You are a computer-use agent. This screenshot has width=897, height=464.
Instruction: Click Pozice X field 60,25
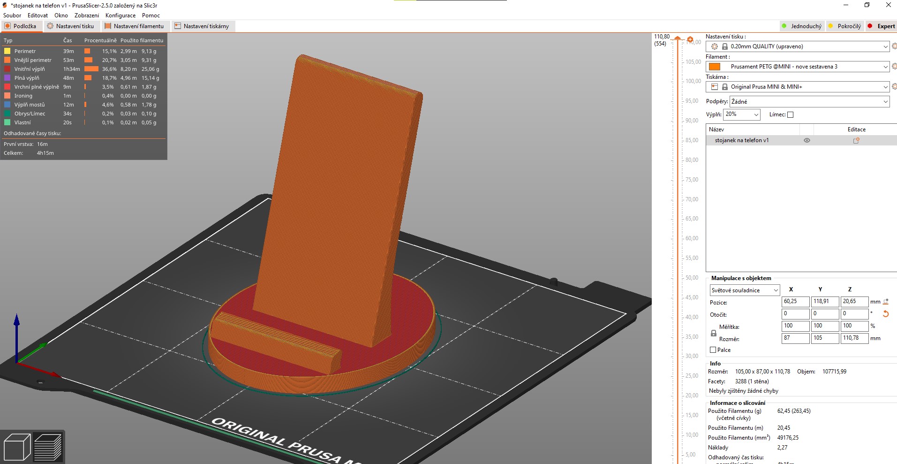point(795,302)
